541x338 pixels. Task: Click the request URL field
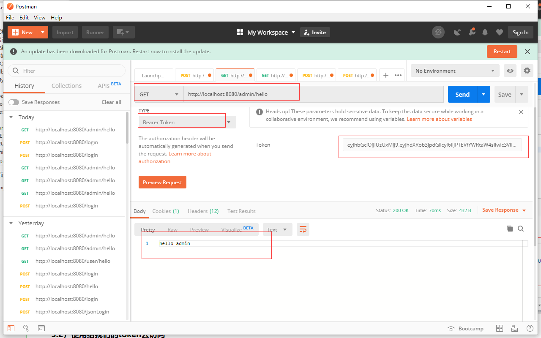pos(313,94)
